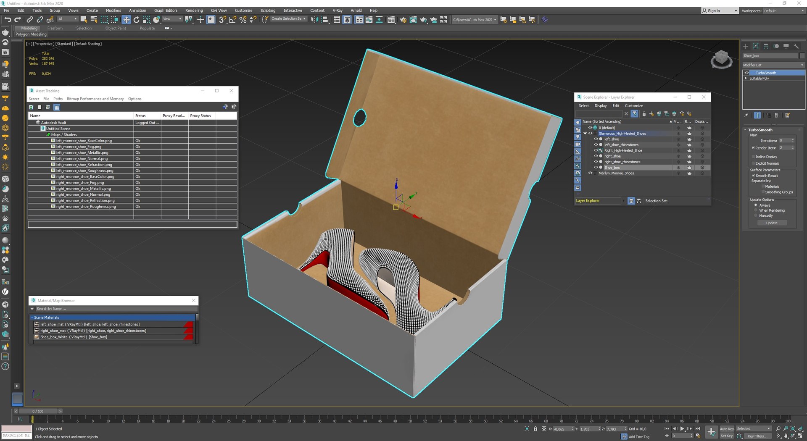Open the Utilities command panel tab
The height and width of the screenshot is (441, 807).
pyautogui.click(x=796, y=46)
